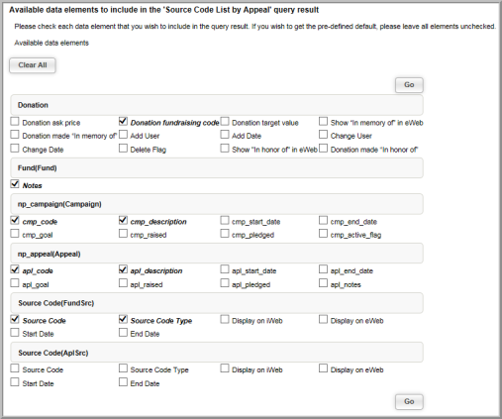Select the apl_goal checkbox
Viewport: 502px width, 419px height.
click(15, 283)
